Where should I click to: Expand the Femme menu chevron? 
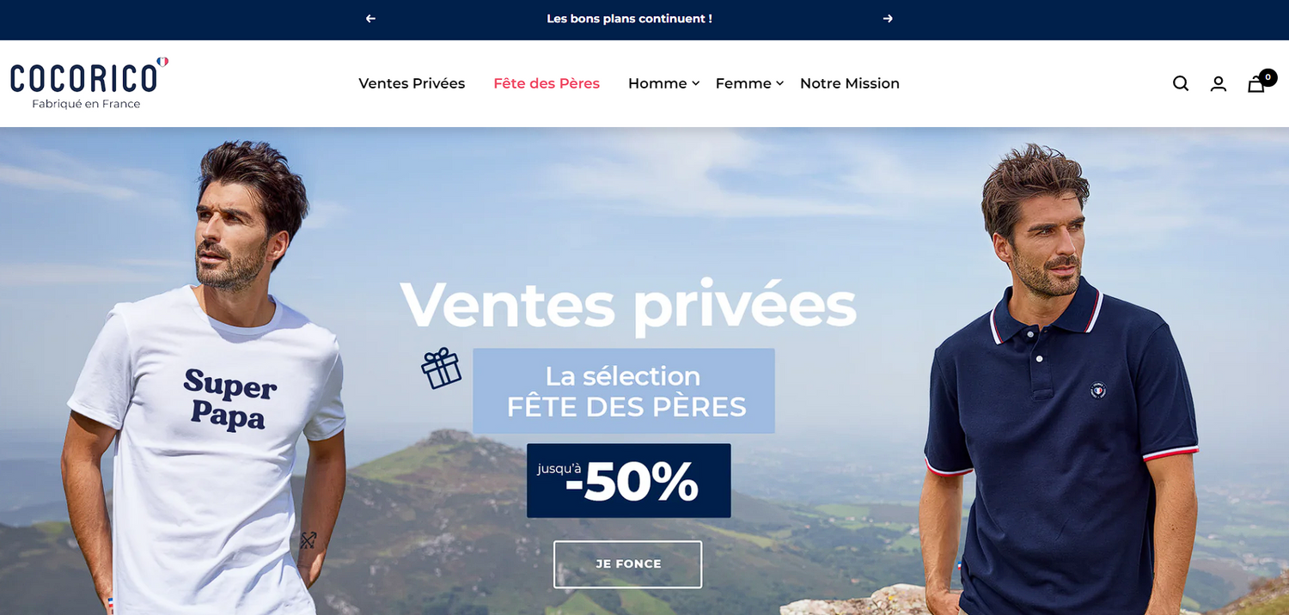(780, 83)
